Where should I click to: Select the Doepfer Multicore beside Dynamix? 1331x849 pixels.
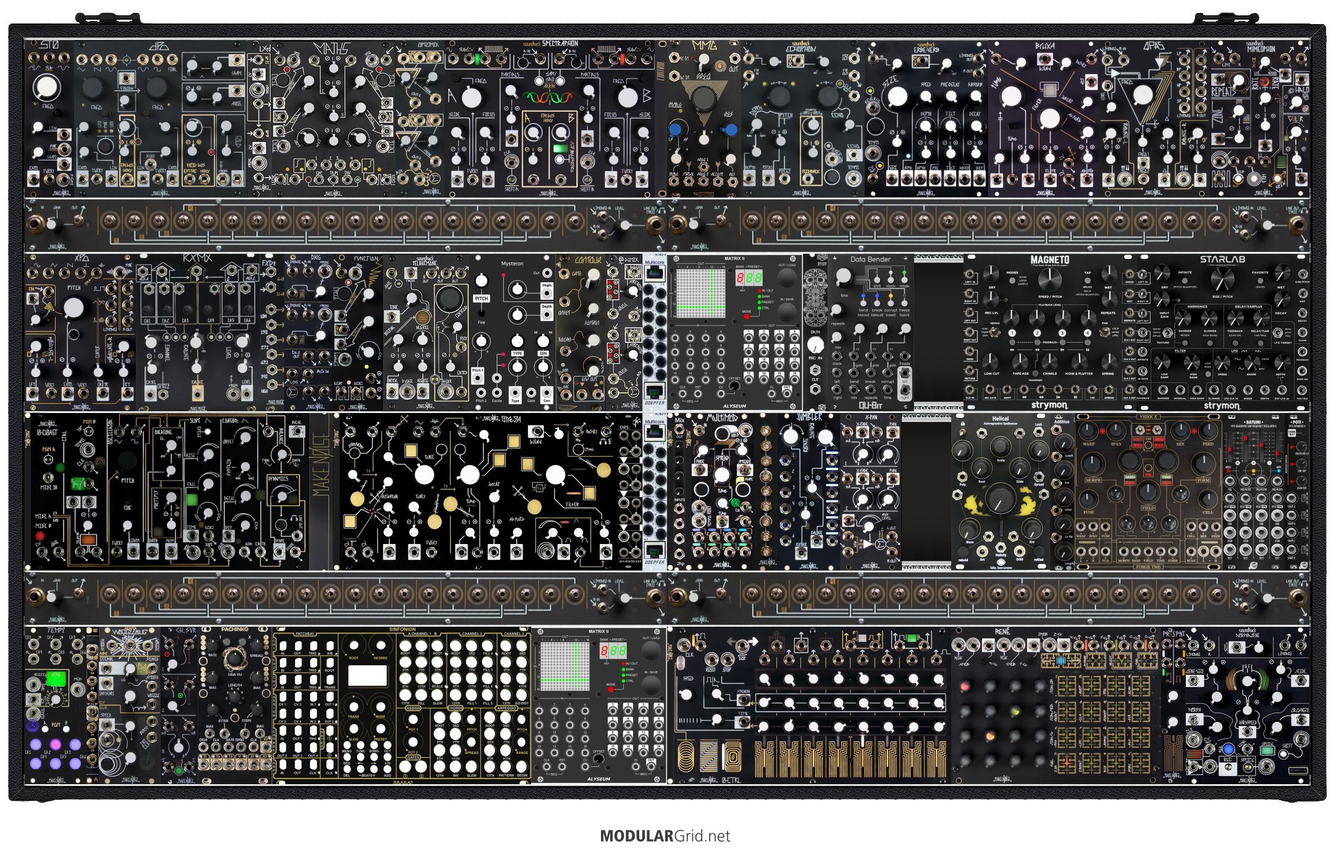pos(655,332)
